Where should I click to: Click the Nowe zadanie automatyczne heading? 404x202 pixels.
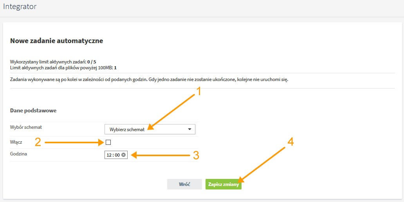(56, 41)
